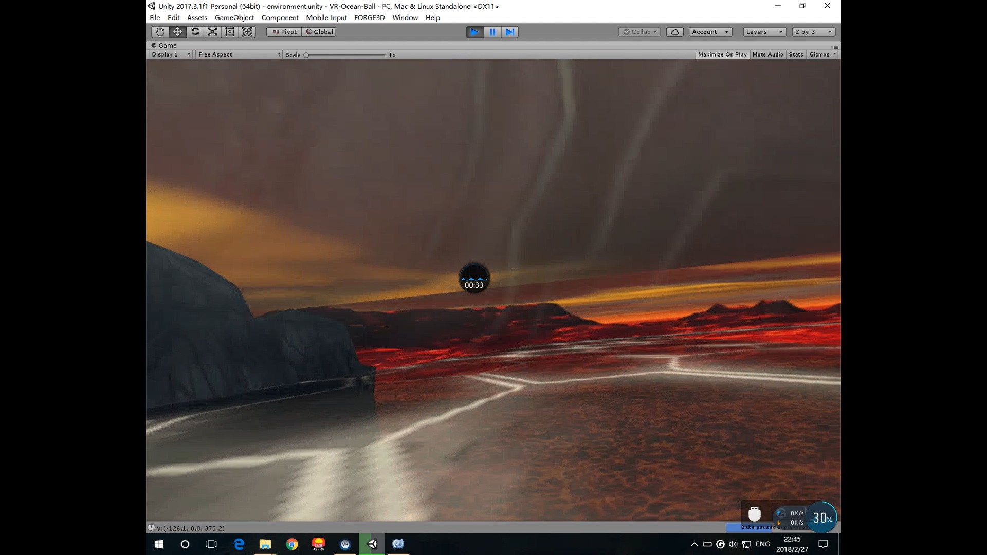Open the Edit menu
Screen dimensions: 987x555
pyautogui.click(x=174, y=17)
